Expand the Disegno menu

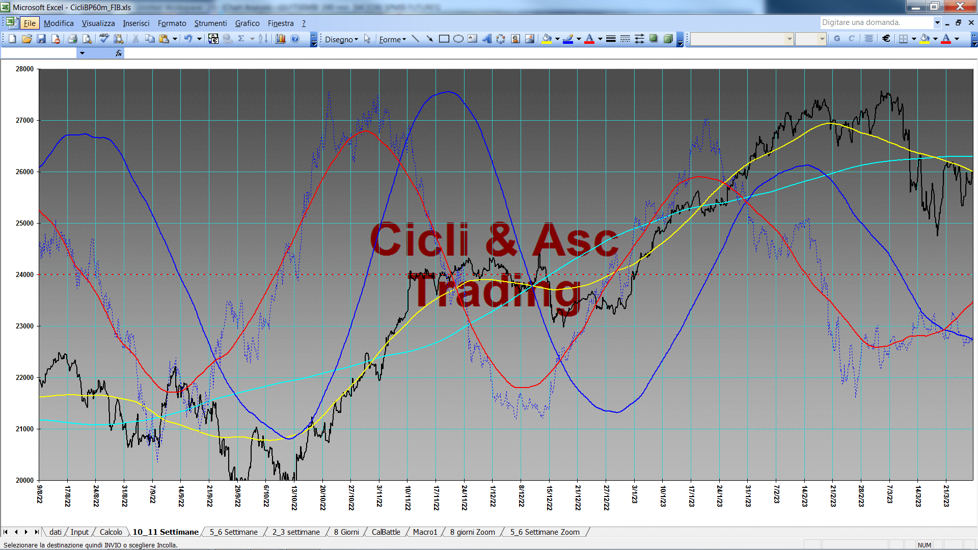pos(341,39)
